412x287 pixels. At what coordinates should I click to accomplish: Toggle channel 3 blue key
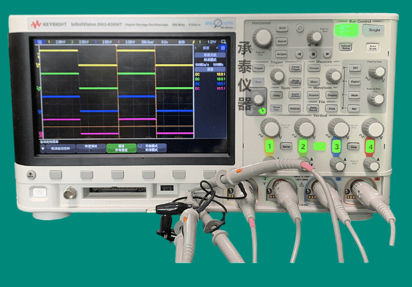coord(337,146)
